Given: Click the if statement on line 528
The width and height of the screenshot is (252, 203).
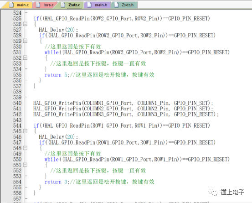Looking at the screenshot, I should pyautogui.click(x=127, y=36).
